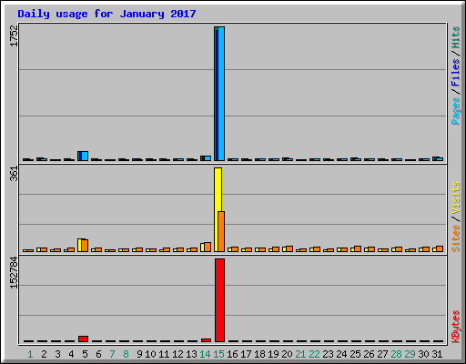The image size is (466, 364).
Task: Click the red 'KBytes' legend label
Action: (456, 327)
